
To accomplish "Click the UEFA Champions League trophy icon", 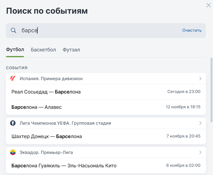I will click(13, 123).
